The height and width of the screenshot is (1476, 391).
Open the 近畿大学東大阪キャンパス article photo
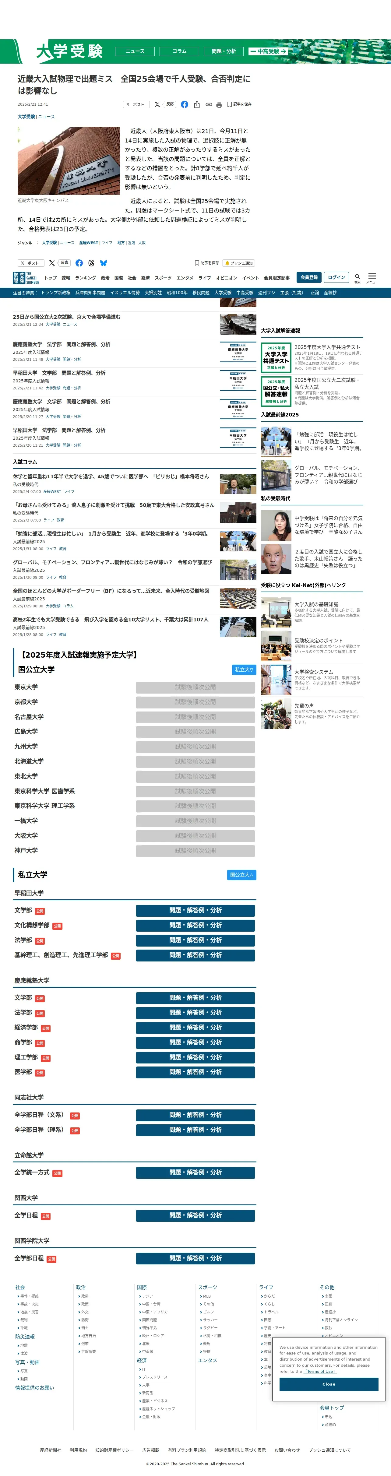[x=69, y=161]
